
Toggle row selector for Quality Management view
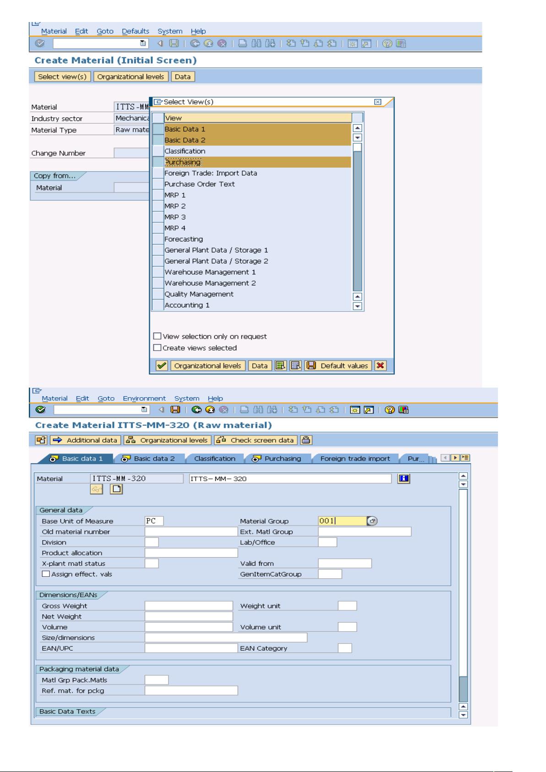pyautogui.click(x=158, y=294)
